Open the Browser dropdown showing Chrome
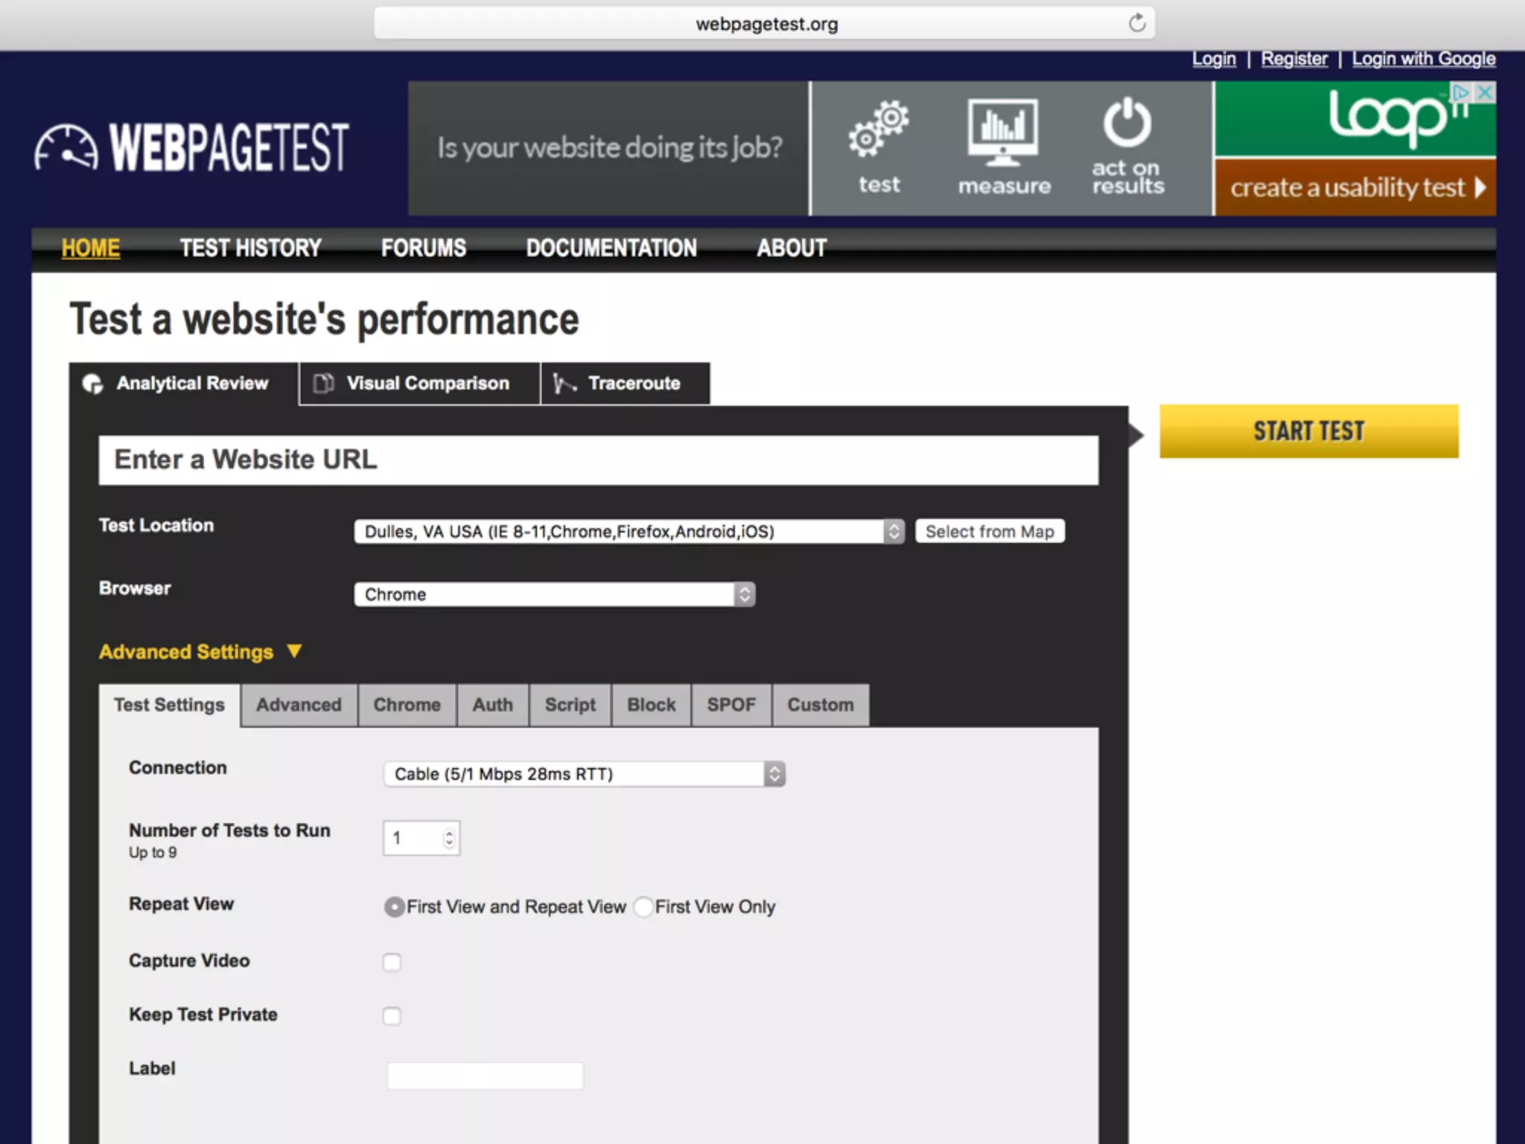 click(555, 594)
